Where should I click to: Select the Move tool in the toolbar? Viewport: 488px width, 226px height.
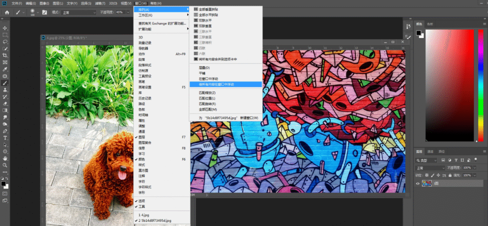5,28
